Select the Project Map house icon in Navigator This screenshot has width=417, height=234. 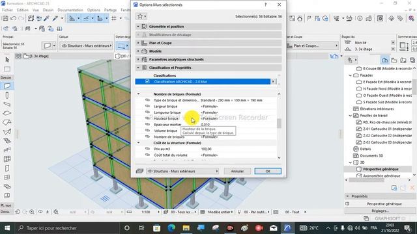(384, 60)
